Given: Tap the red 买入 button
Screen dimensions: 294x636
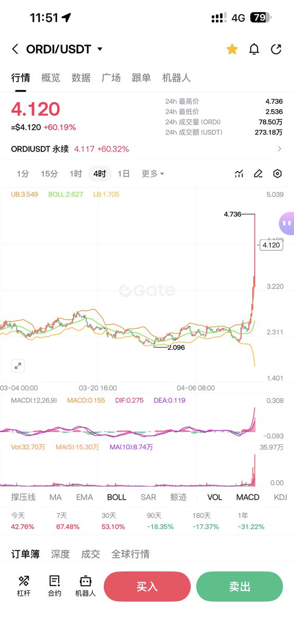Looking at the screenshot, I should pos(147,586).
